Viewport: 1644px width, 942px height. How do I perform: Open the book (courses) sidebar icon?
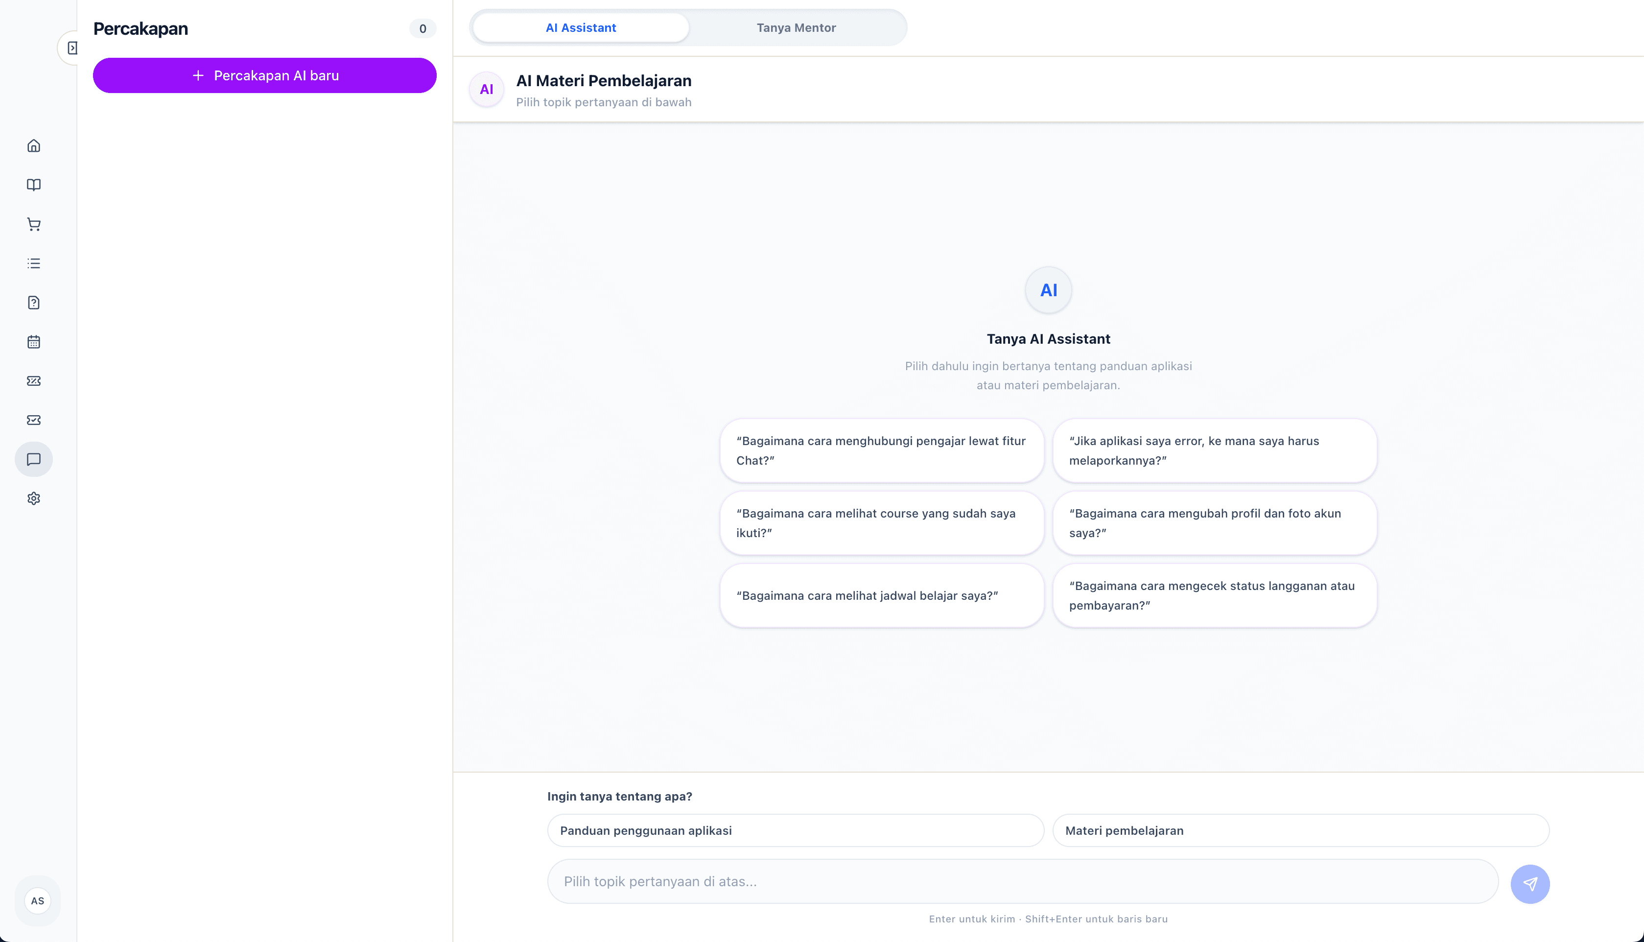pyautogui.click(x=34, y=185)
